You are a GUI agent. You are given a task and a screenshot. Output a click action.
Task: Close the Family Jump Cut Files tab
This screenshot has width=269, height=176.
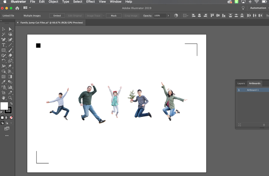18,23
